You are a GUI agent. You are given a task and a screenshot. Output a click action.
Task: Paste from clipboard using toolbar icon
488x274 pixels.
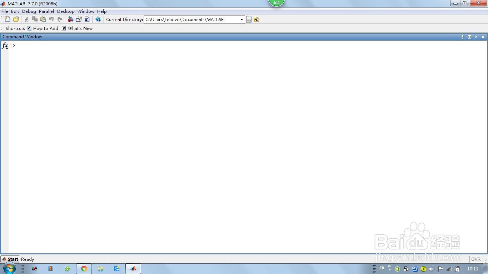pos(43,19)
